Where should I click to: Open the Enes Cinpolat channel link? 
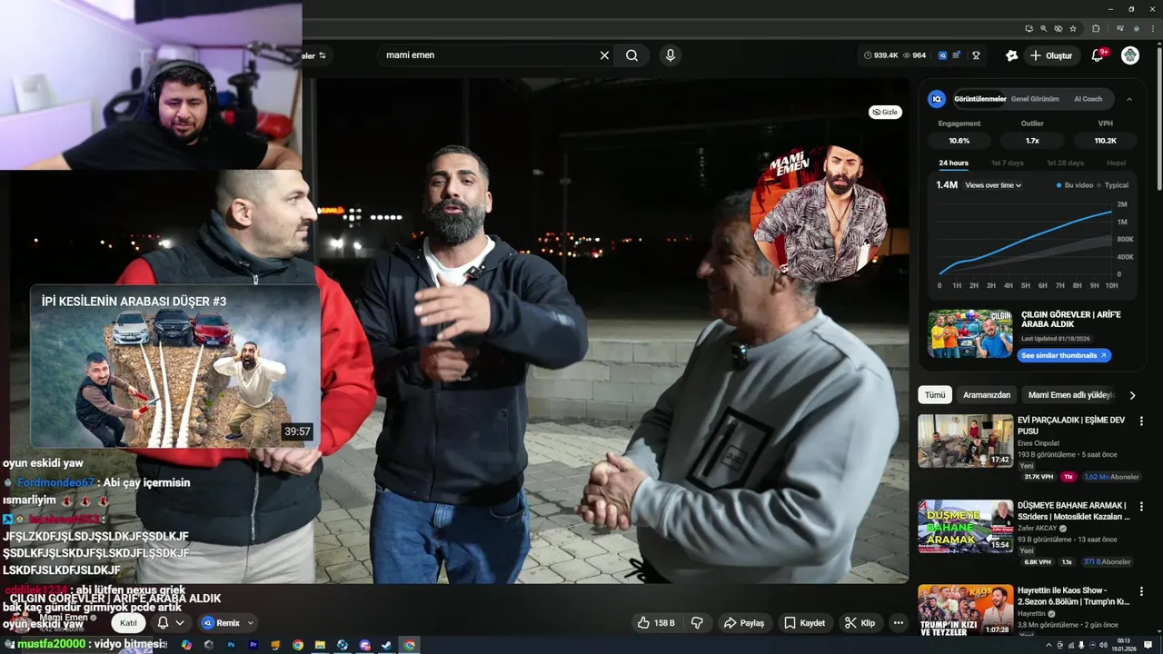(1039, 443)
